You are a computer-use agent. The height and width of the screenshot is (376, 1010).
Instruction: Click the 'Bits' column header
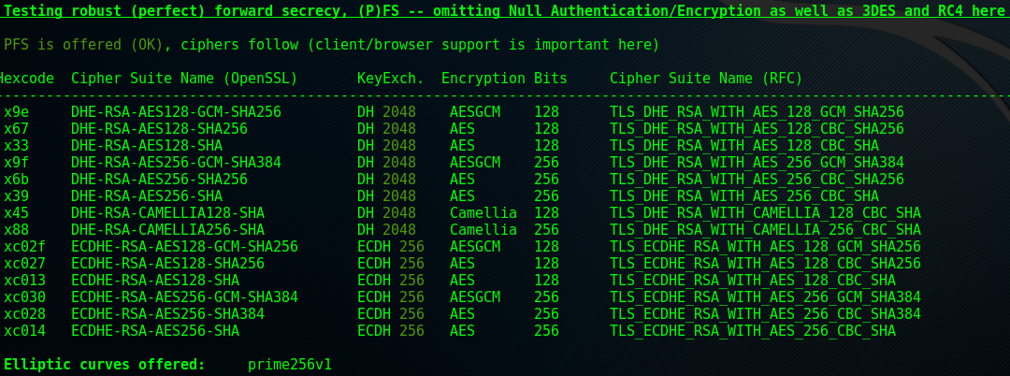pos(551,79)
